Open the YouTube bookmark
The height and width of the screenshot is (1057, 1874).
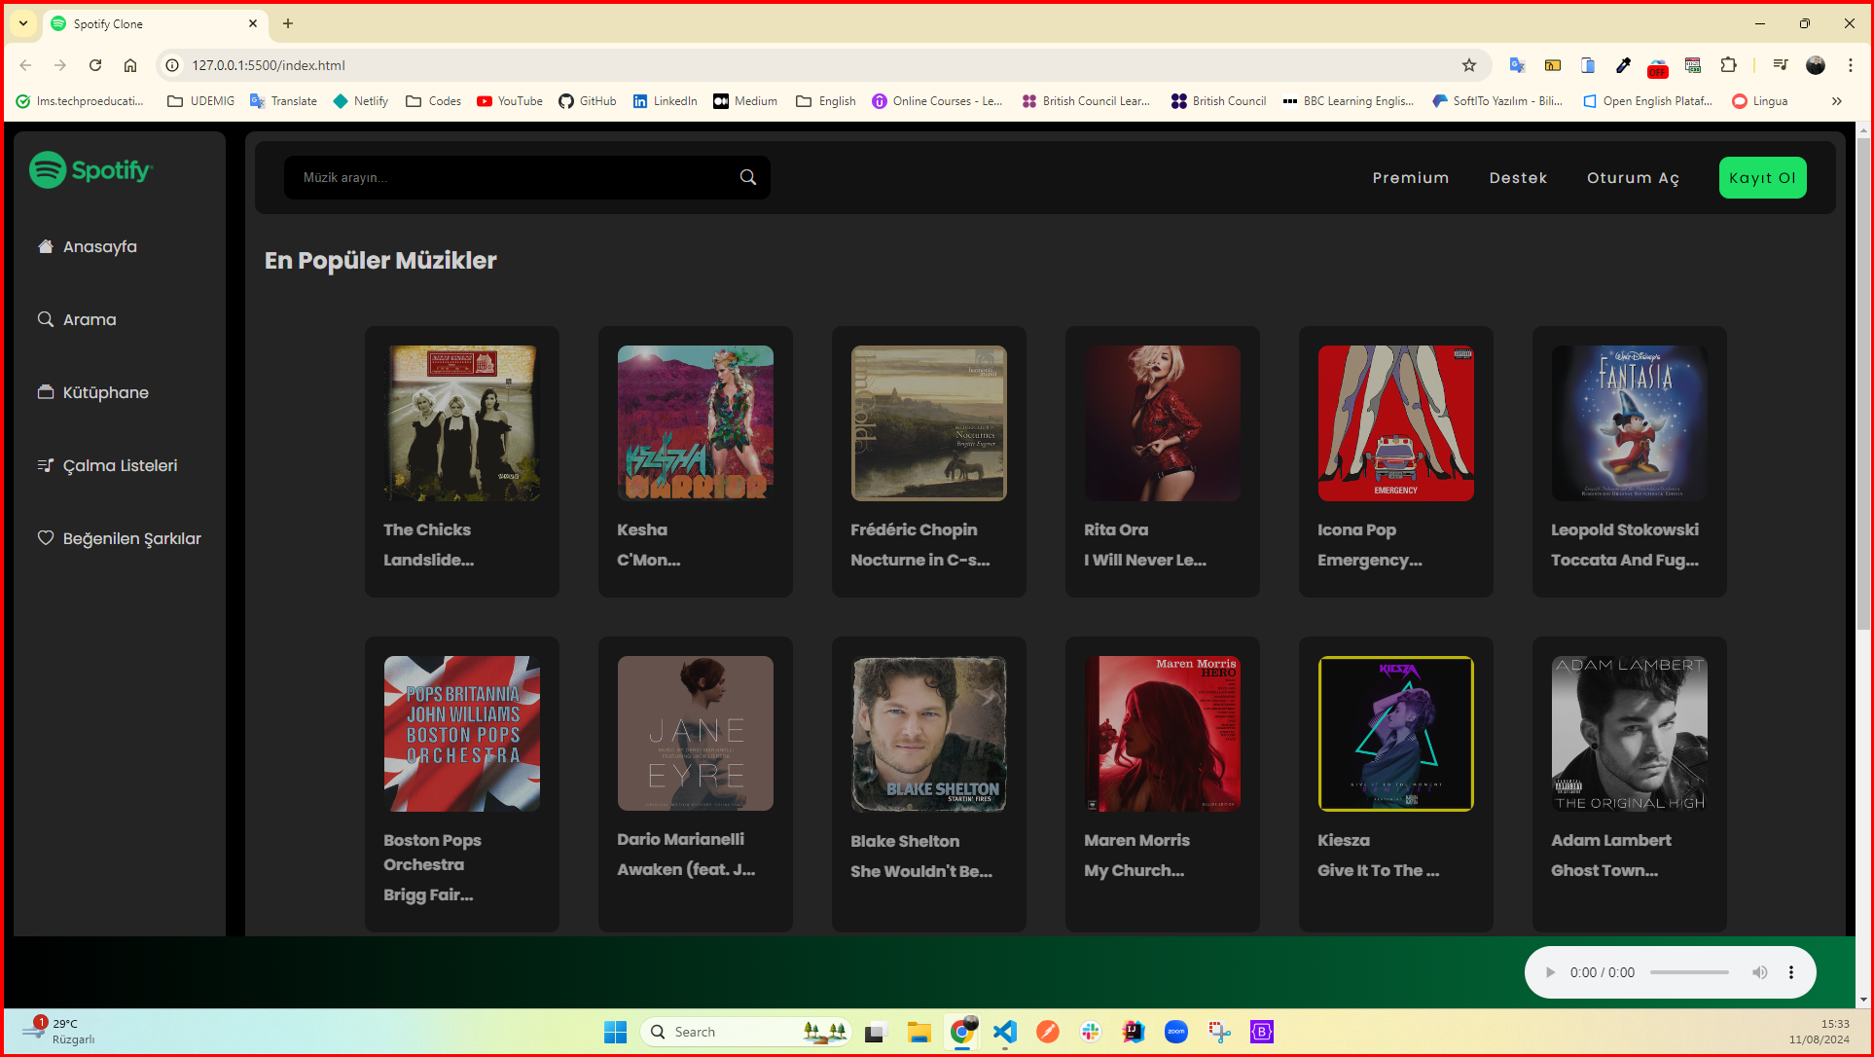click(x=510, y=101)
